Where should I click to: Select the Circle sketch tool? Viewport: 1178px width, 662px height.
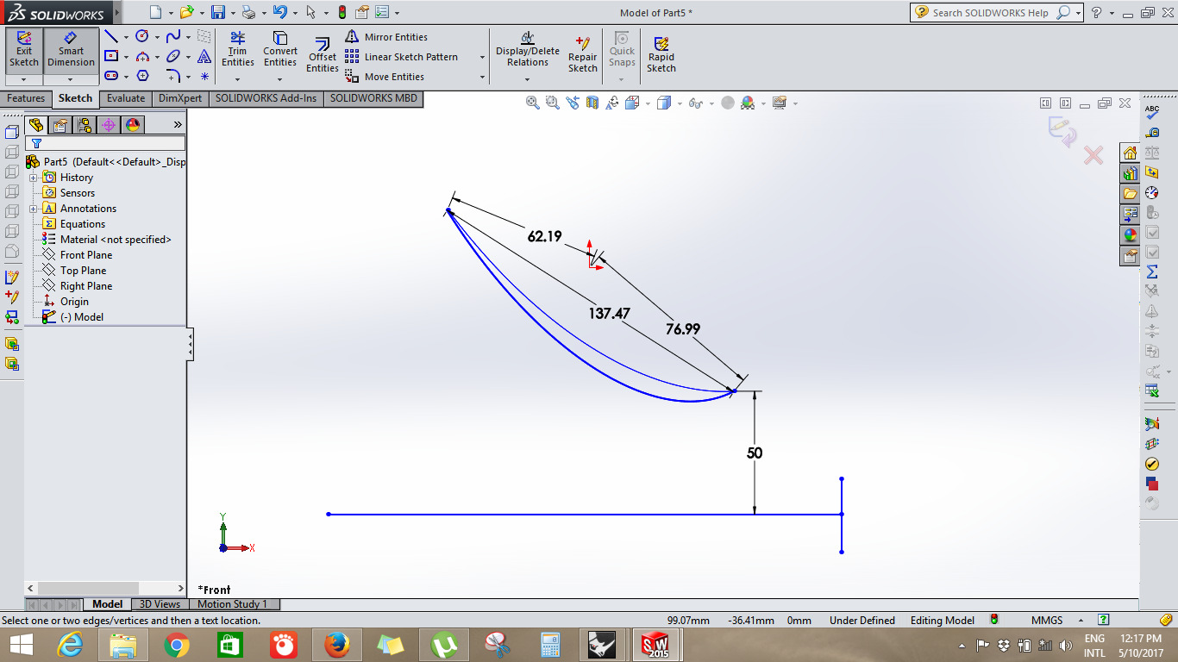142,37
